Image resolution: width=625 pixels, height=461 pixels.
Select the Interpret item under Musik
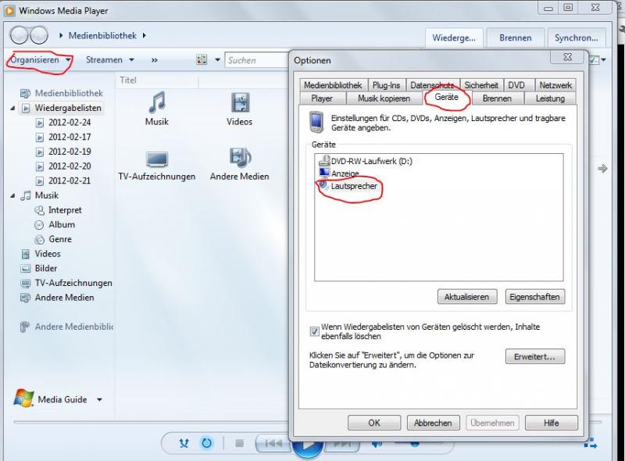[x=58, y=210]
